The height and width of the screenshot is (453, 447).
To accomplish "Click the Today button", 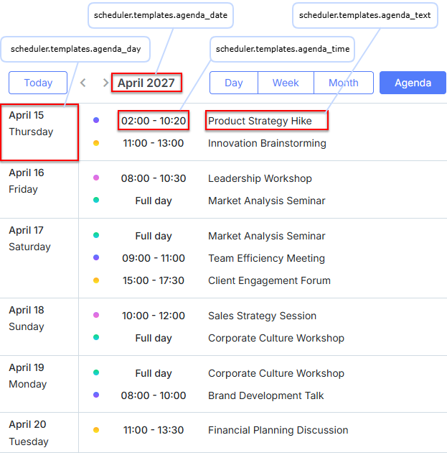I will tap(38, 83).
